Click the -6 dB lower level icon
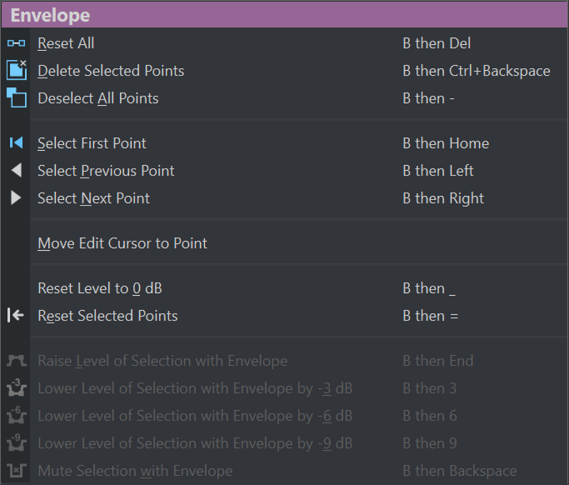 click(16, 415)
